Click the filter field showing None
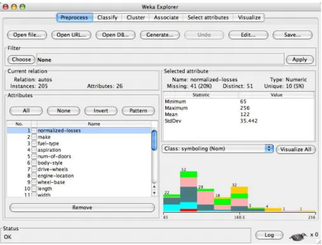The height and width of the screenshot is (245, 322). click(160, 60)
